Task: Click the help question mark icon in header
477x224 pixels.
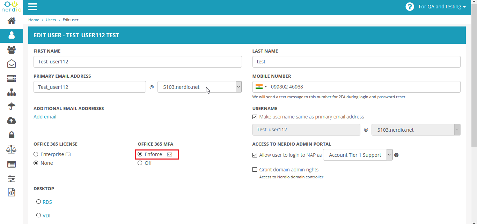Action: click(x=410, y=7)
